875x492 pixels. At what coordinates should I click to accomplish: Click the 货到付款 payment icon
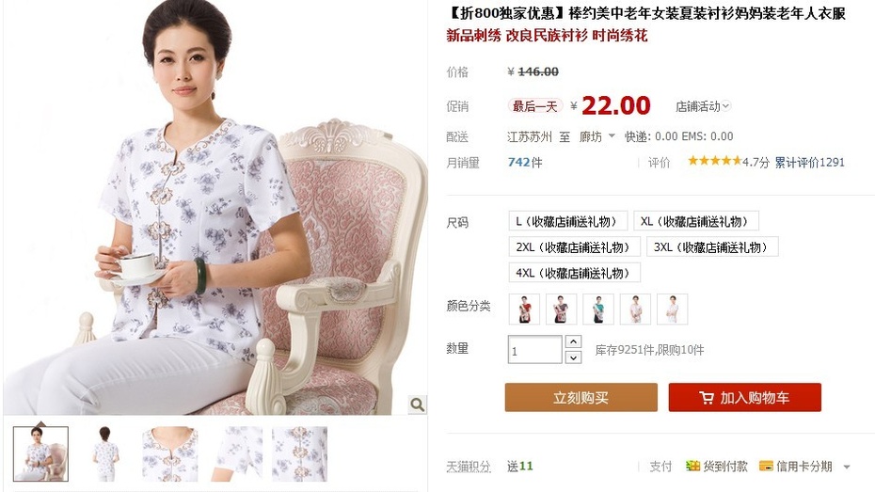click(692, 466)
